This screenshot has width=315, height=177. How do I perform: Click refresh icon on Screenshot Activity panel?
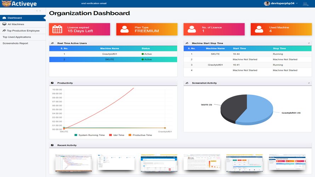(309, 83)
